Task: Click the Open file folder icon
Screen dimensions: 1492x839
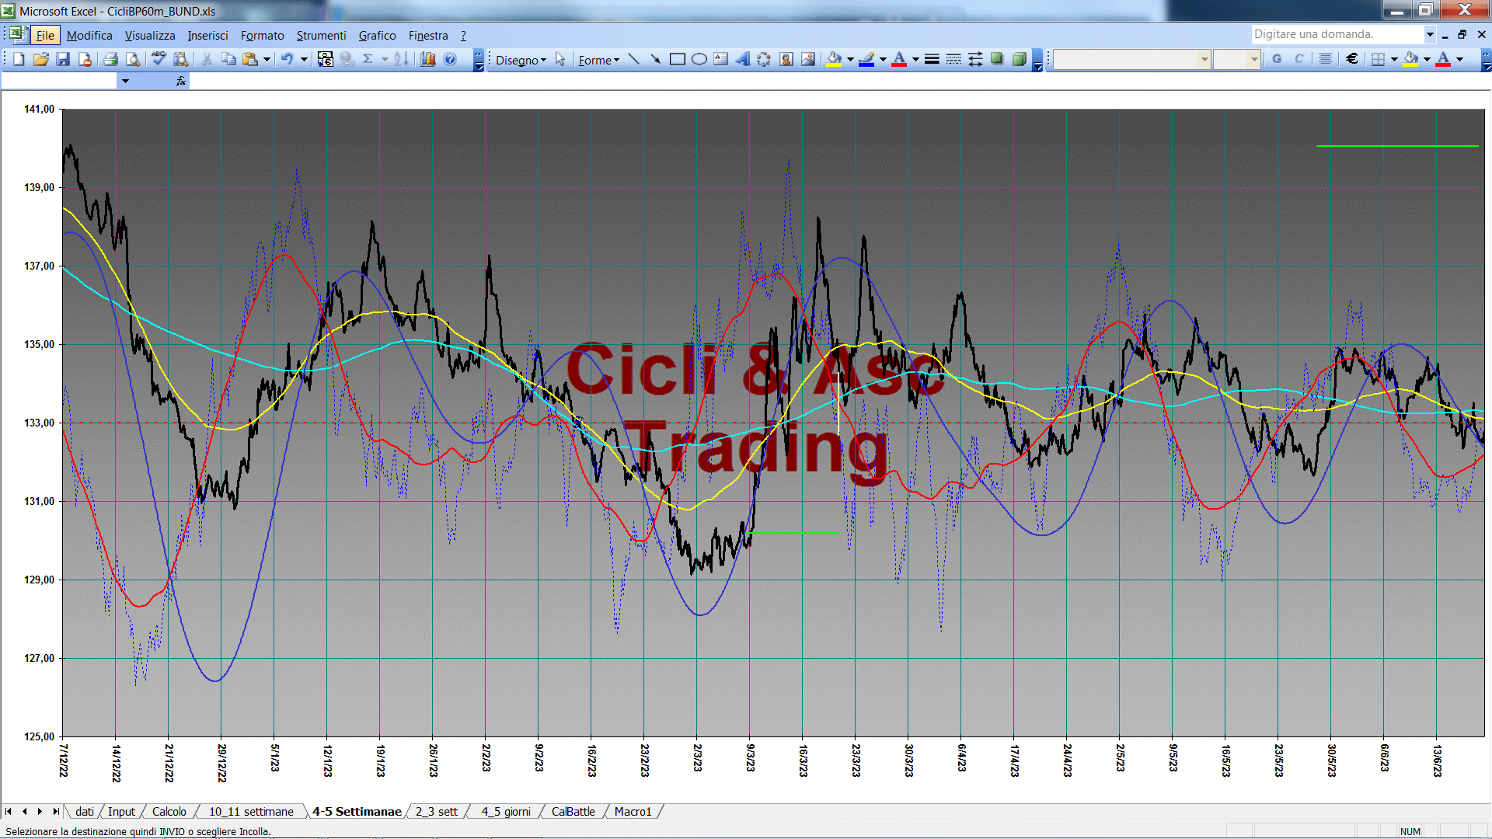Action: pos(41,59)
